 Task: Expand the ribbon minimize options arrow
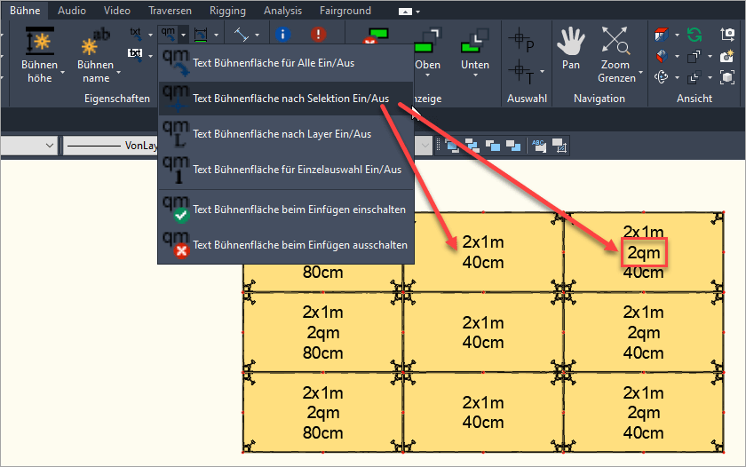point(417,12)
